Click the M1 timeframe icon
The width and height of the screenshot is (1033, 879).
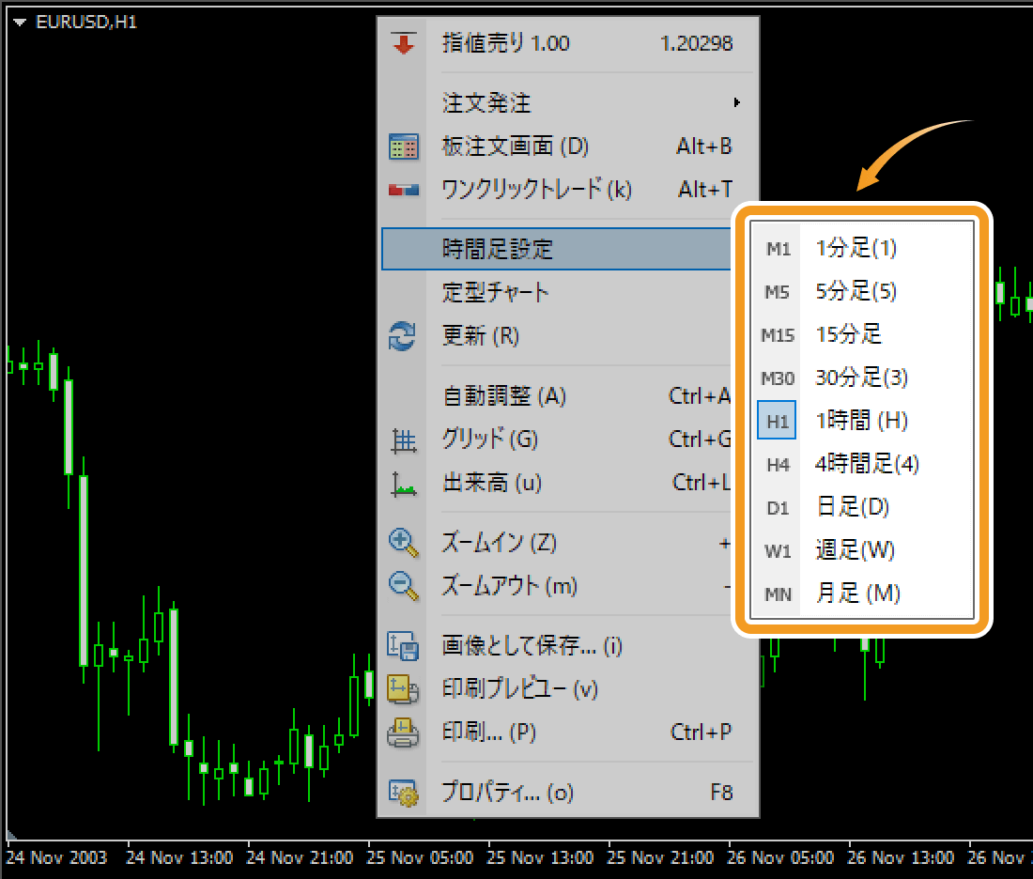tap(778, 249)
